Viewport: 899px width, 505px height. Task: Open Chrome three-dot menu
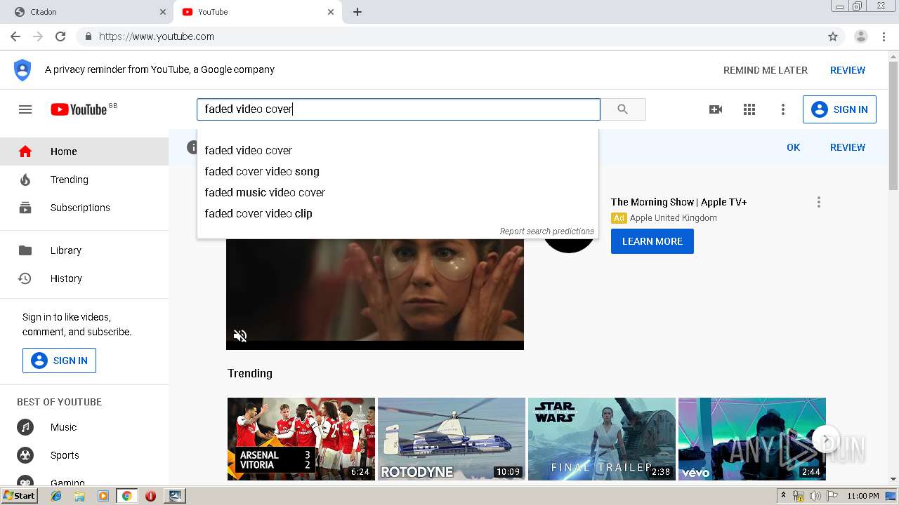[x=884, y=36]
